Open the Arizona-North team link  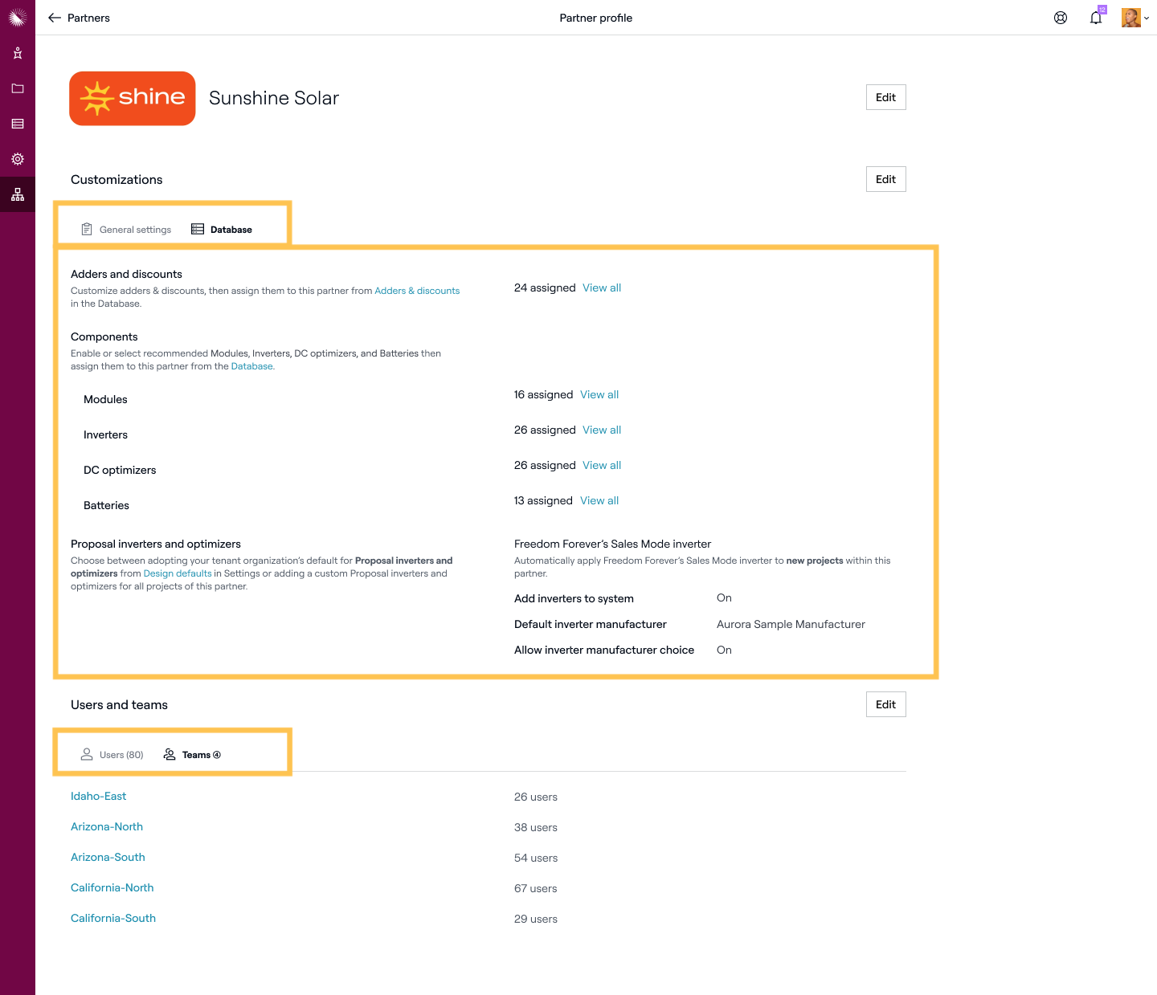click(107, 827)
